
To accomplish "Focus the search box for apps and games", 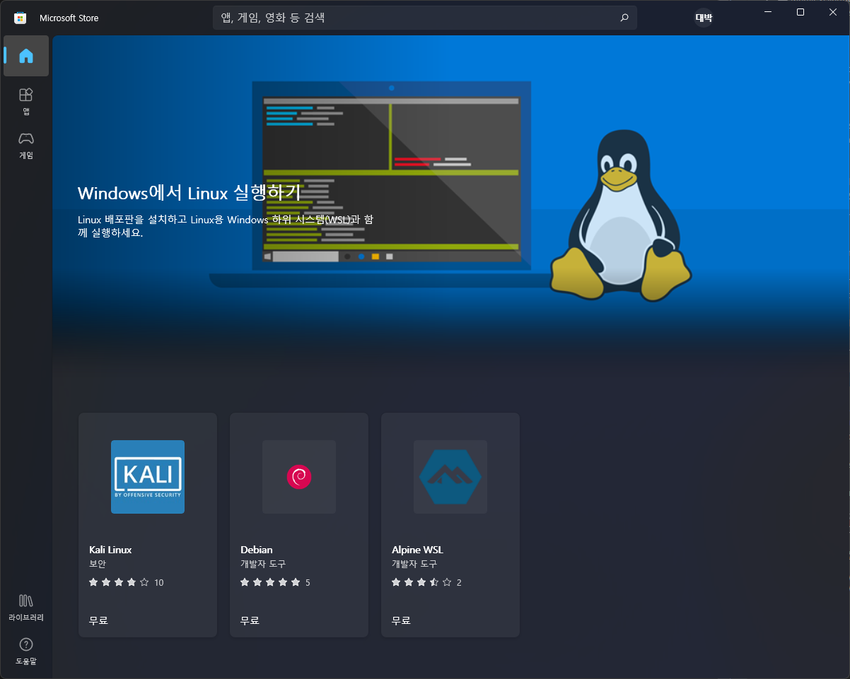I will (424, 18).
